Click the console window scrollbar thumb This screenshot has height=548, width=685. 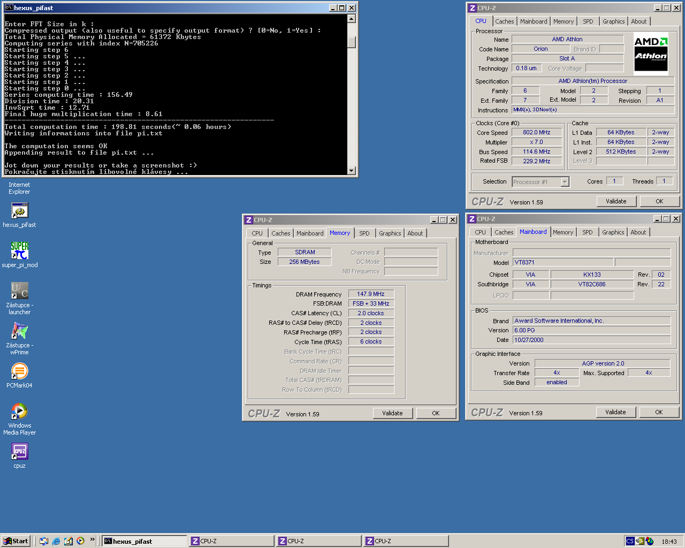[352, 42]
